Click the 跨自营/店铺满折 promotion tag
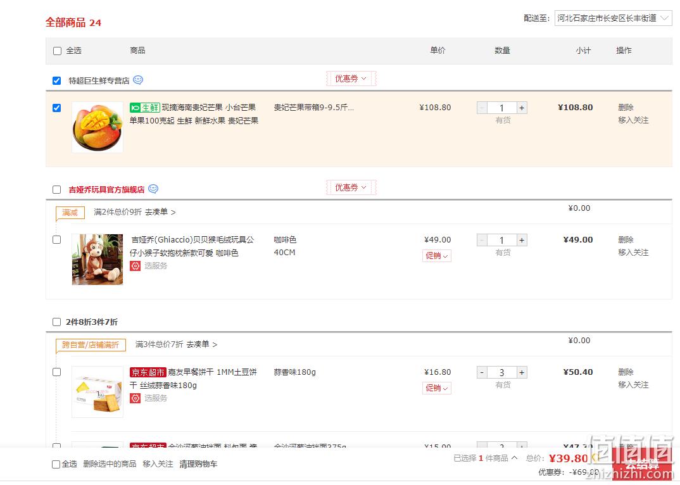Screen dimensions: 680x485 (91, 345)
